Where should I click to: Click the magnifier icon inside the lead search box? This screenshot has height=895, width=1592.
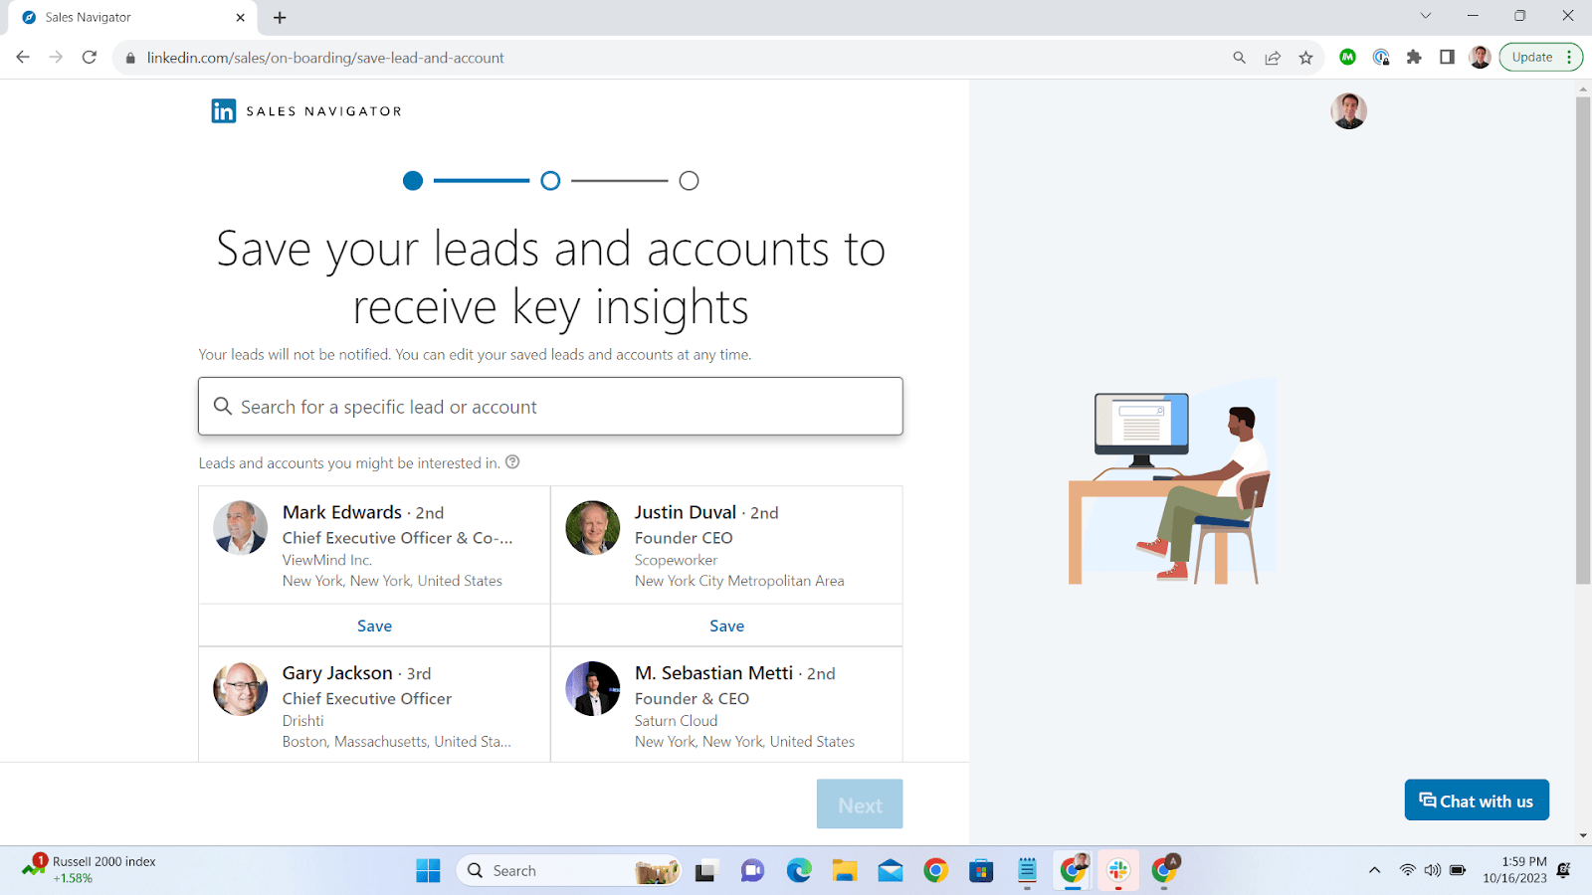(x=223, y=406)
